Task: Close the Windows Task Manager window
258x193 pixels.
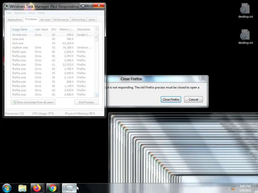Action: coord(99,6)
